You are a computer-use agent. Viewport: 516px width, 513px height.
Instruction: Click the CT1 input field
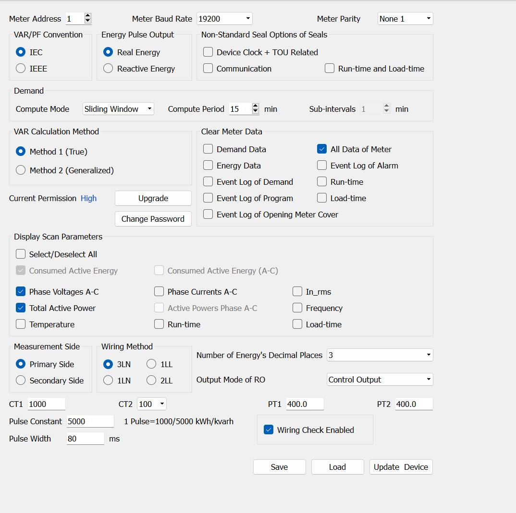coord(47,404)
